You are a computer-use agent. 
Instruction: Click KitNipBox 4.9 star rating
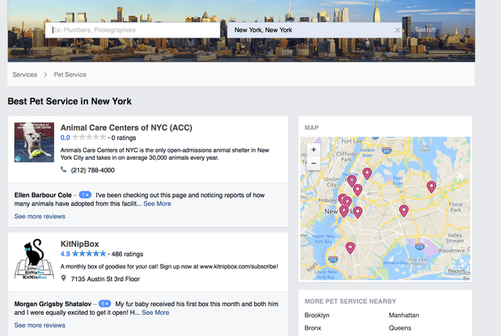click(x=83, y=254)
